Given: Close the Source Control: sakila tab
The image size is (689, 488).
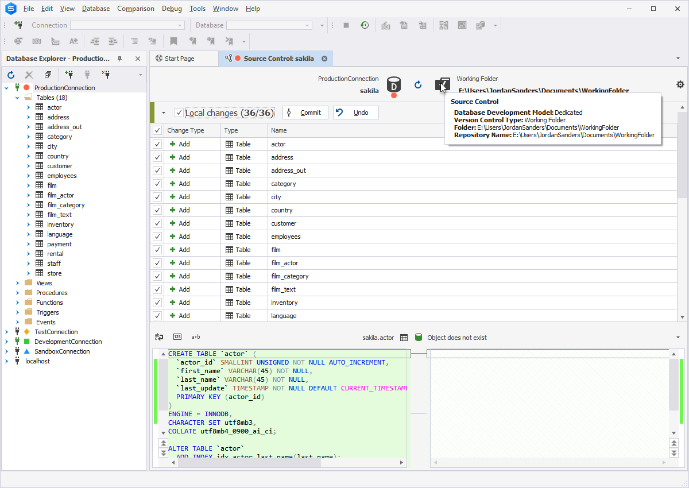Looking at the screenshot, I should (x=324, y=59).
